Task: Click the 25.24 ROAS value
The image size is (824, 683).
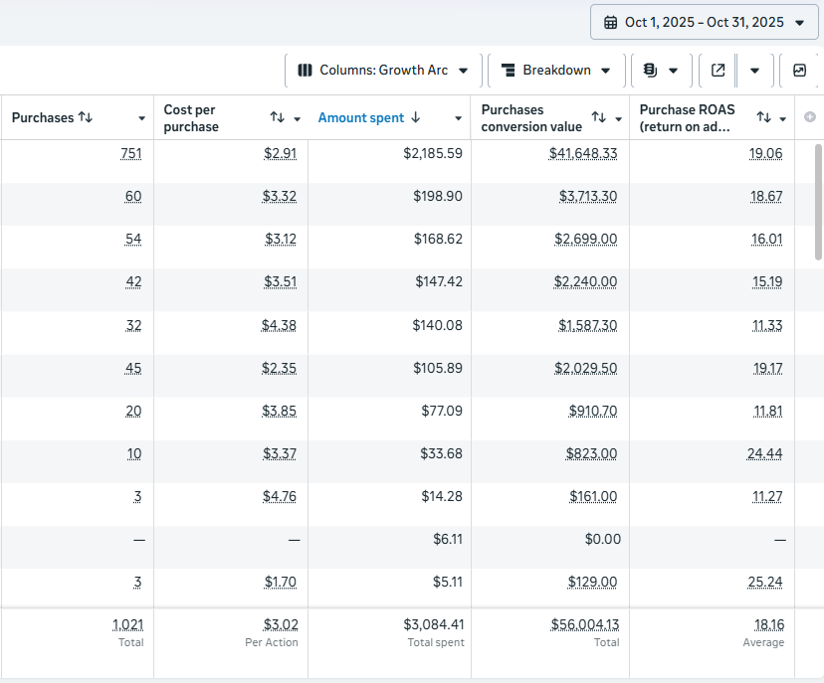Action: tap(767, 582)
